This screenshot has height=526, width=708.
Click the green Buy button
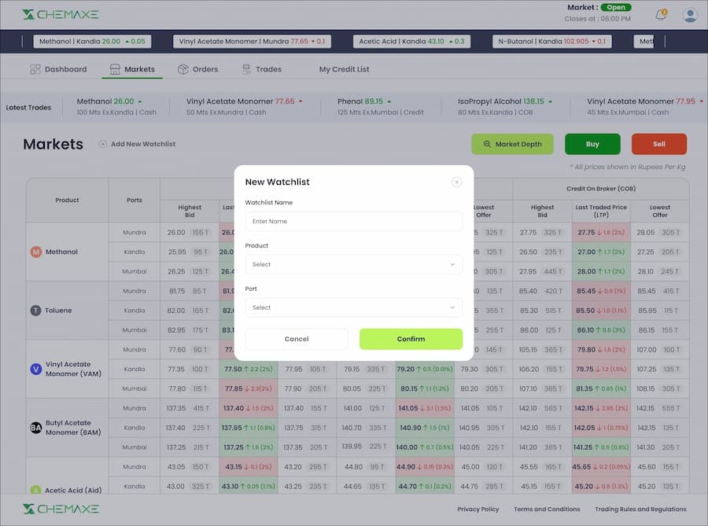click(592, 144)
